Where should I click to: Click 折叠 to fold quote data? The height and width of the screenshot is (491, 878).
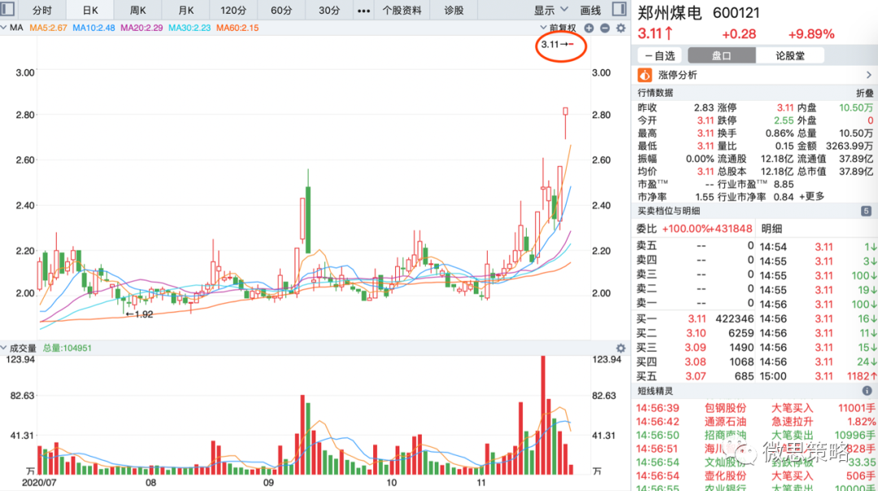coord(864,93)
